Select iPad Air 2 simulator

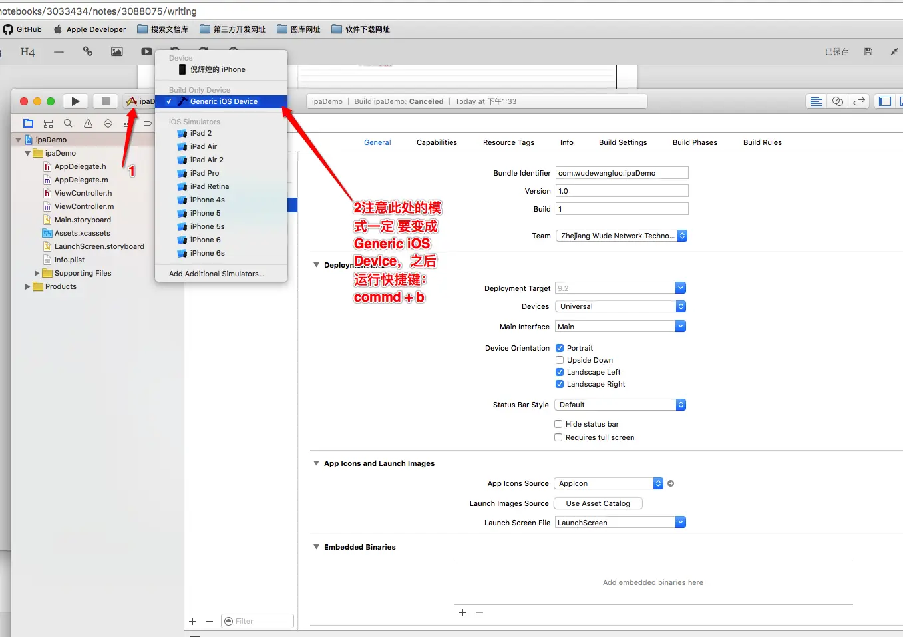(x=222, y=160)
